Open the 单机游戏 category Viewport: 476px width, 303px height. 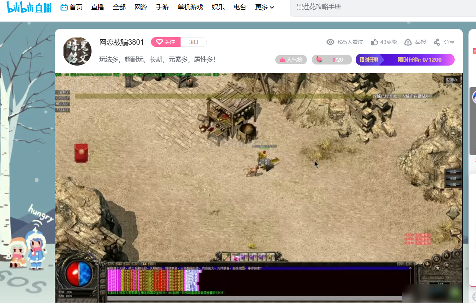coord(190,7)
